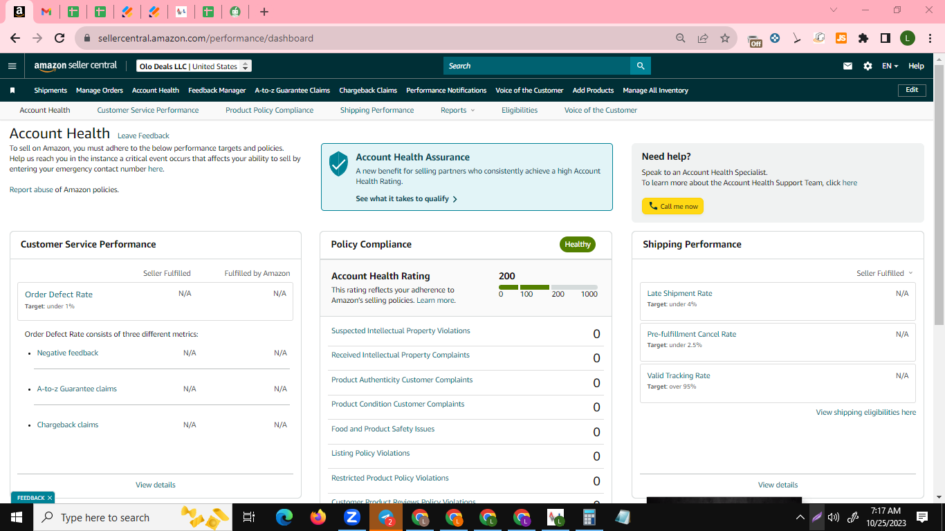Image resolution: width=945 pixels, height=531 pixels.
Task: Open the Chrome profile avatar L
Action: (907, 38)
